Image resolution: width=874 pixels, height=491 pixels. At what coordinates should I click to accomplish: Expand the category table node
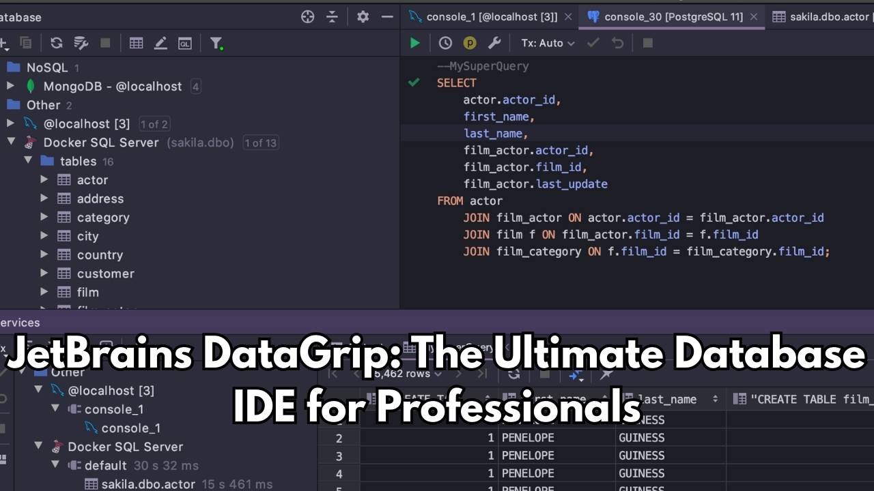(x=44, y=217)
